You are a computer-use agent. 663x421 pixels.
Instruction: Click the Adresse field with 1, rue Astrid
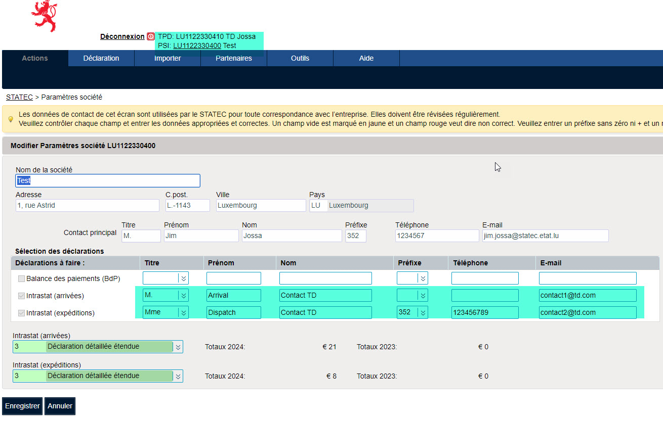(x=88, y=205)
